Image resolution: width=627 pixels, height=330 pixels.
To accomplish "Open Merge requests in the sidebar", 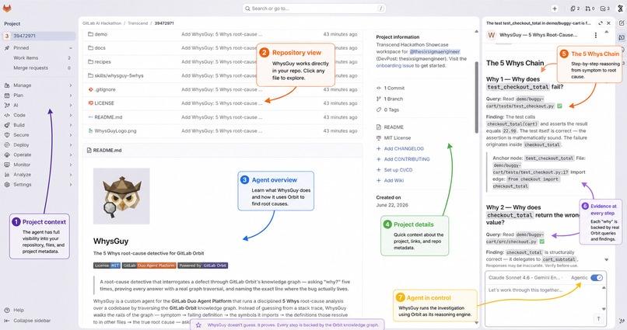I will coord(39,68).
